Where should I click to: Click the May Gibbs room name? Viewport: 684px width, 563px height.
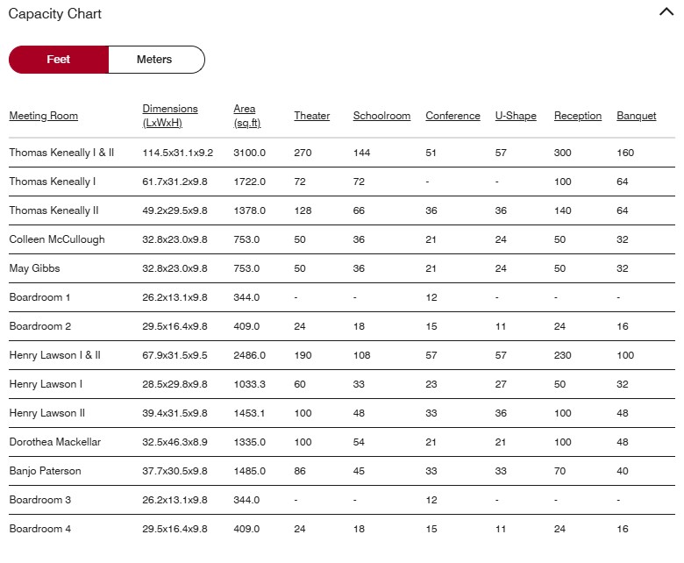pos(34,268)
